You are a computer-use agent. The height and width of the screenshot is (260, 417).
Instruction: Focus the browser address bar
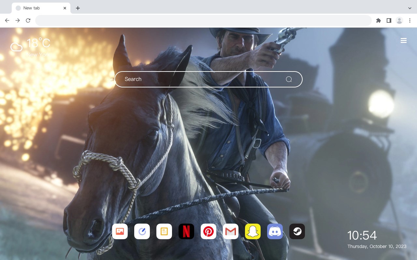203,20
